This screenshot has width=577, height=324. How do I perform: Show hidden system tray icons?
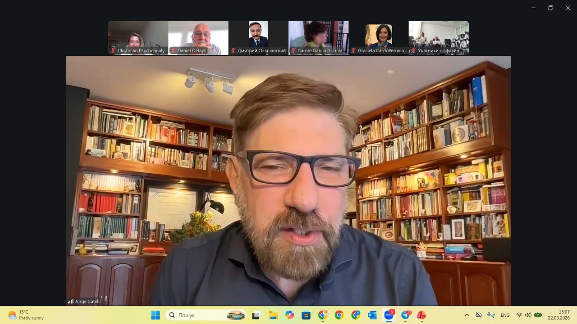(x=467, y=315)
